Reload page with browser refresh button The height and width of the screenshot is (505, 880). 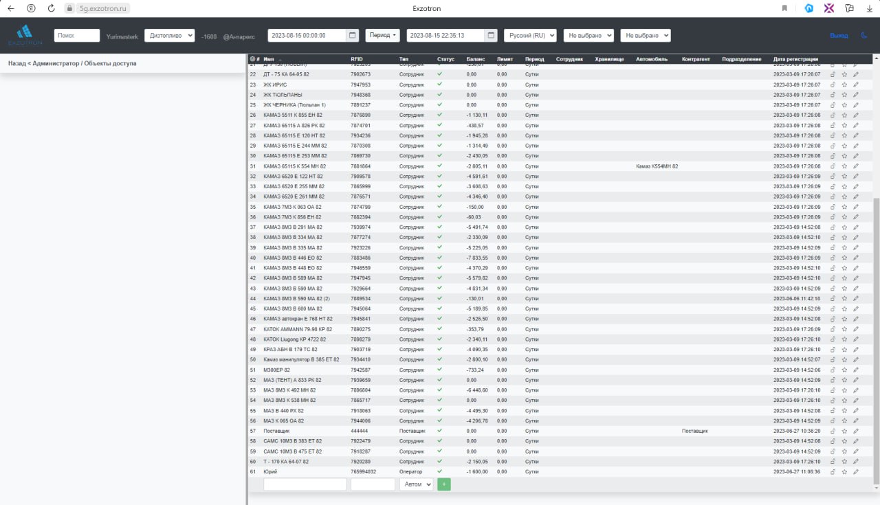[x=51, y=8]
